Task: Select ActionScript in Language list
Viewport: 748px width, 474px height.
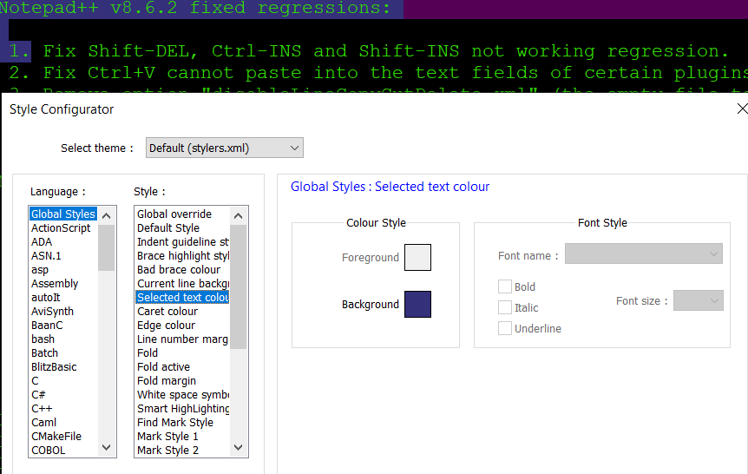Action: tap(61, 227)
